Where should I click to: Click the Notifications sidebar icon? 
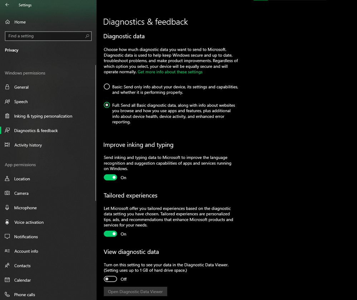coord(8,236)
